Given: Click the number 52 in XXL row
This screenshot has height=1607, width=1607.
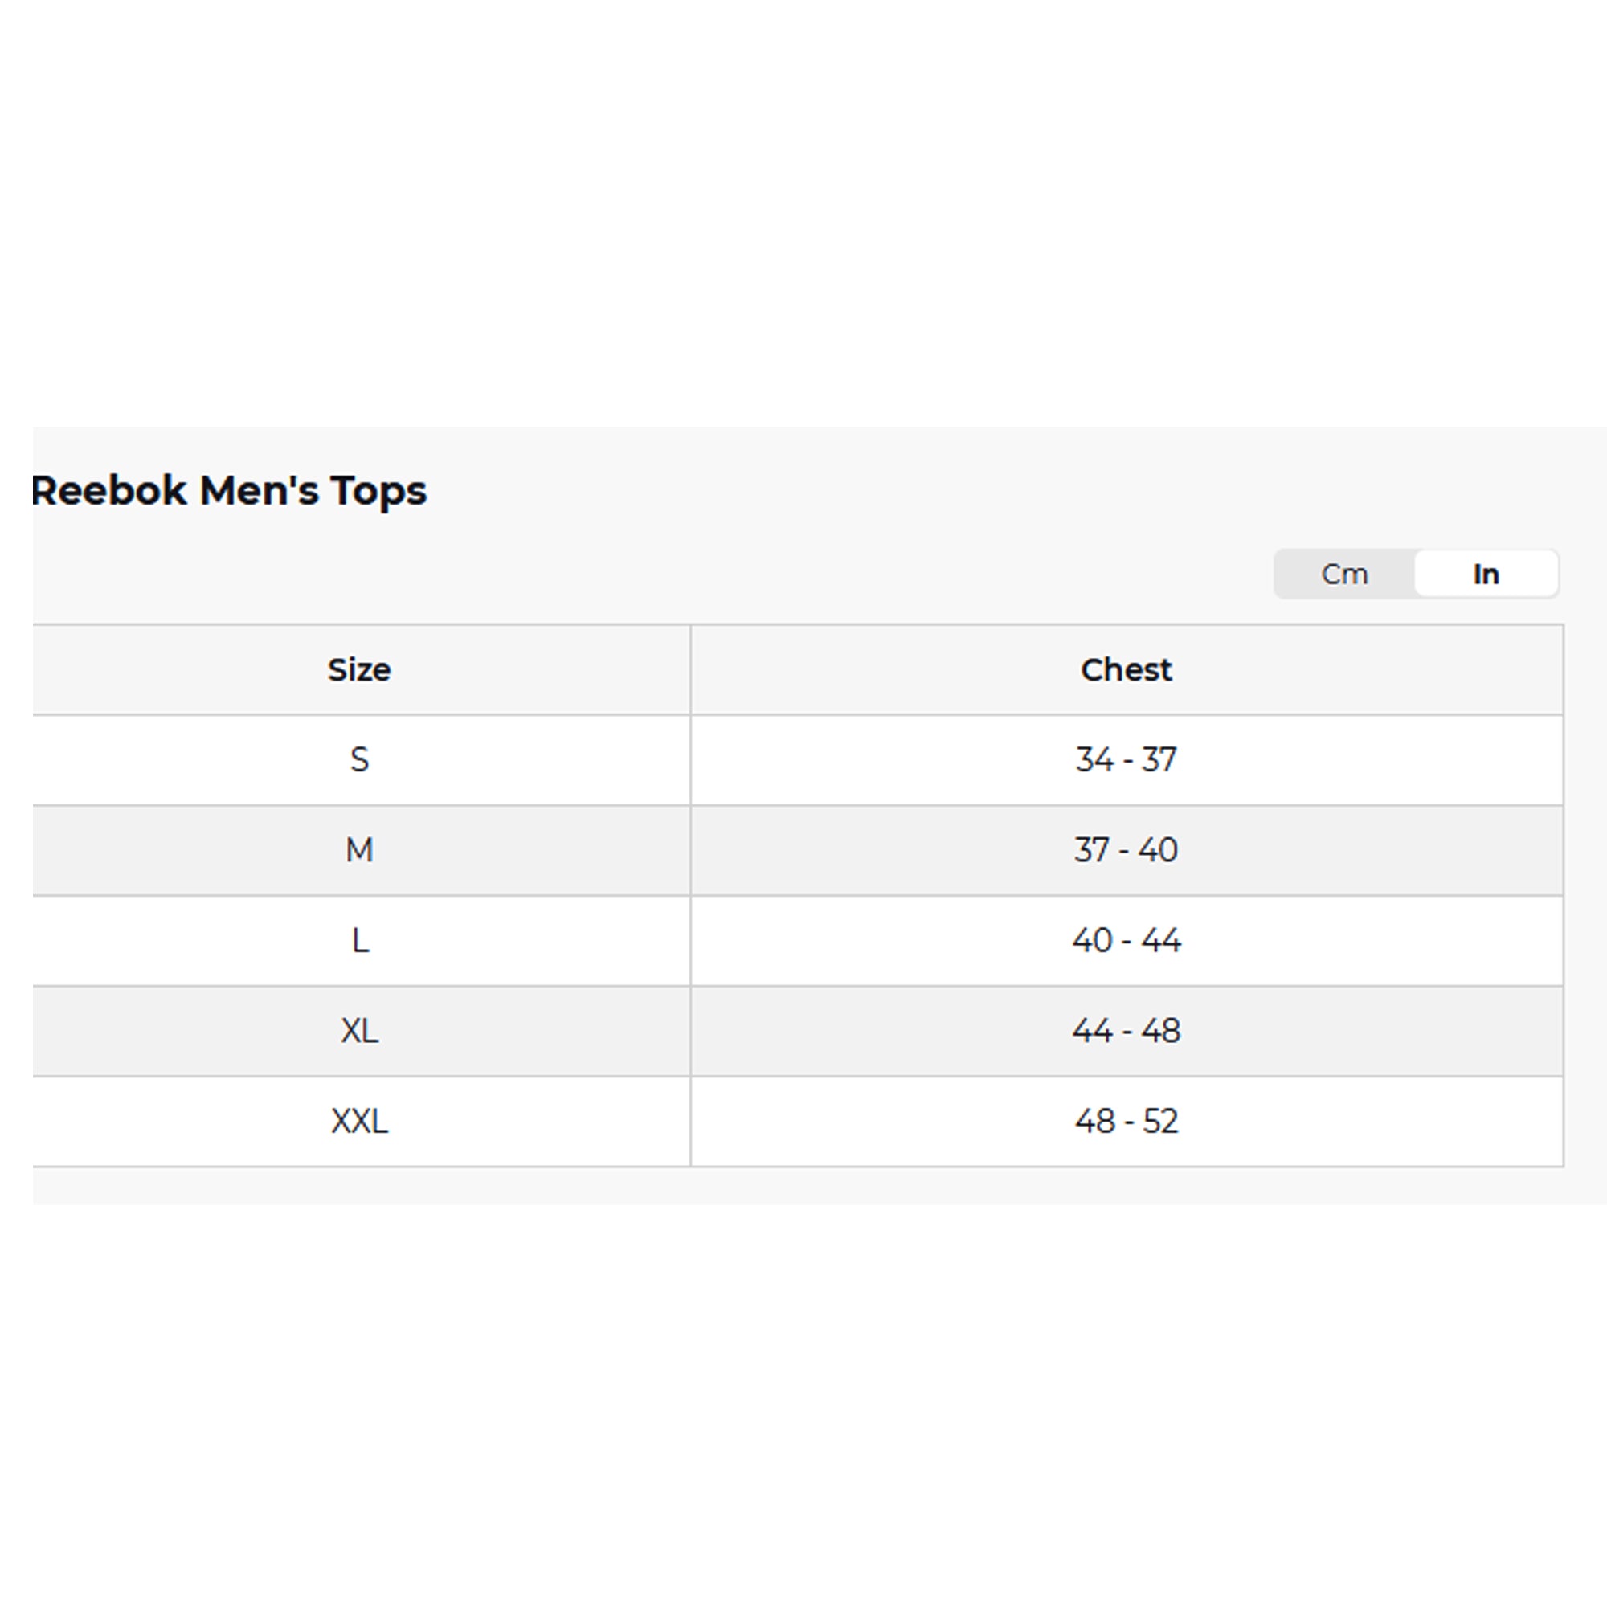Looking at the screenshot, I should (1160, 1121).
